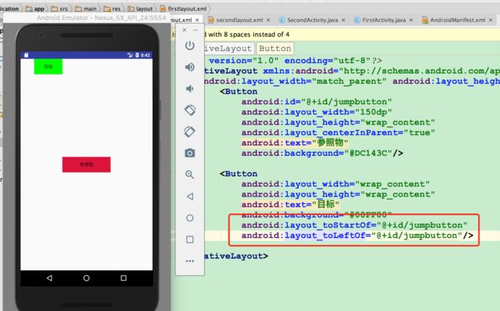500x311 pixels.
Task: Click the emulator power button icon
Action: pyautogui.click(x=190, y=45)
